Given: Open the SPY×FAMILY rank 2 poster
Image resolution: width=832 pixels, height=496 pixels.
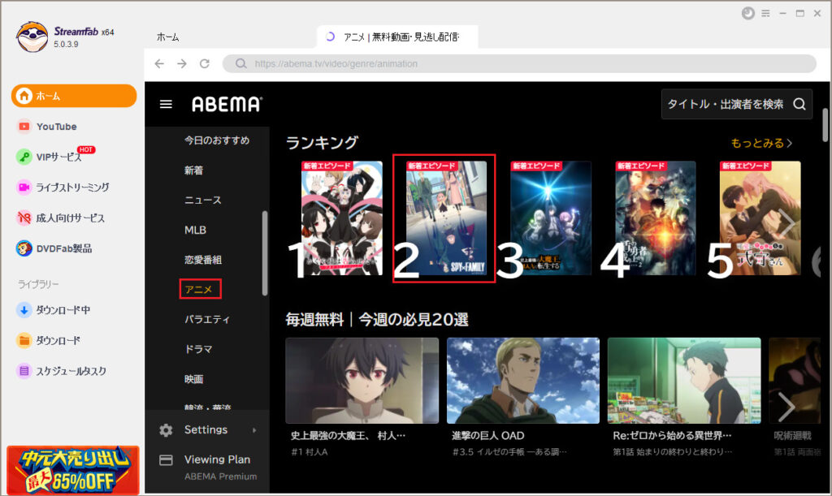Looking at the screenshot, I should [x=446, y=218].
